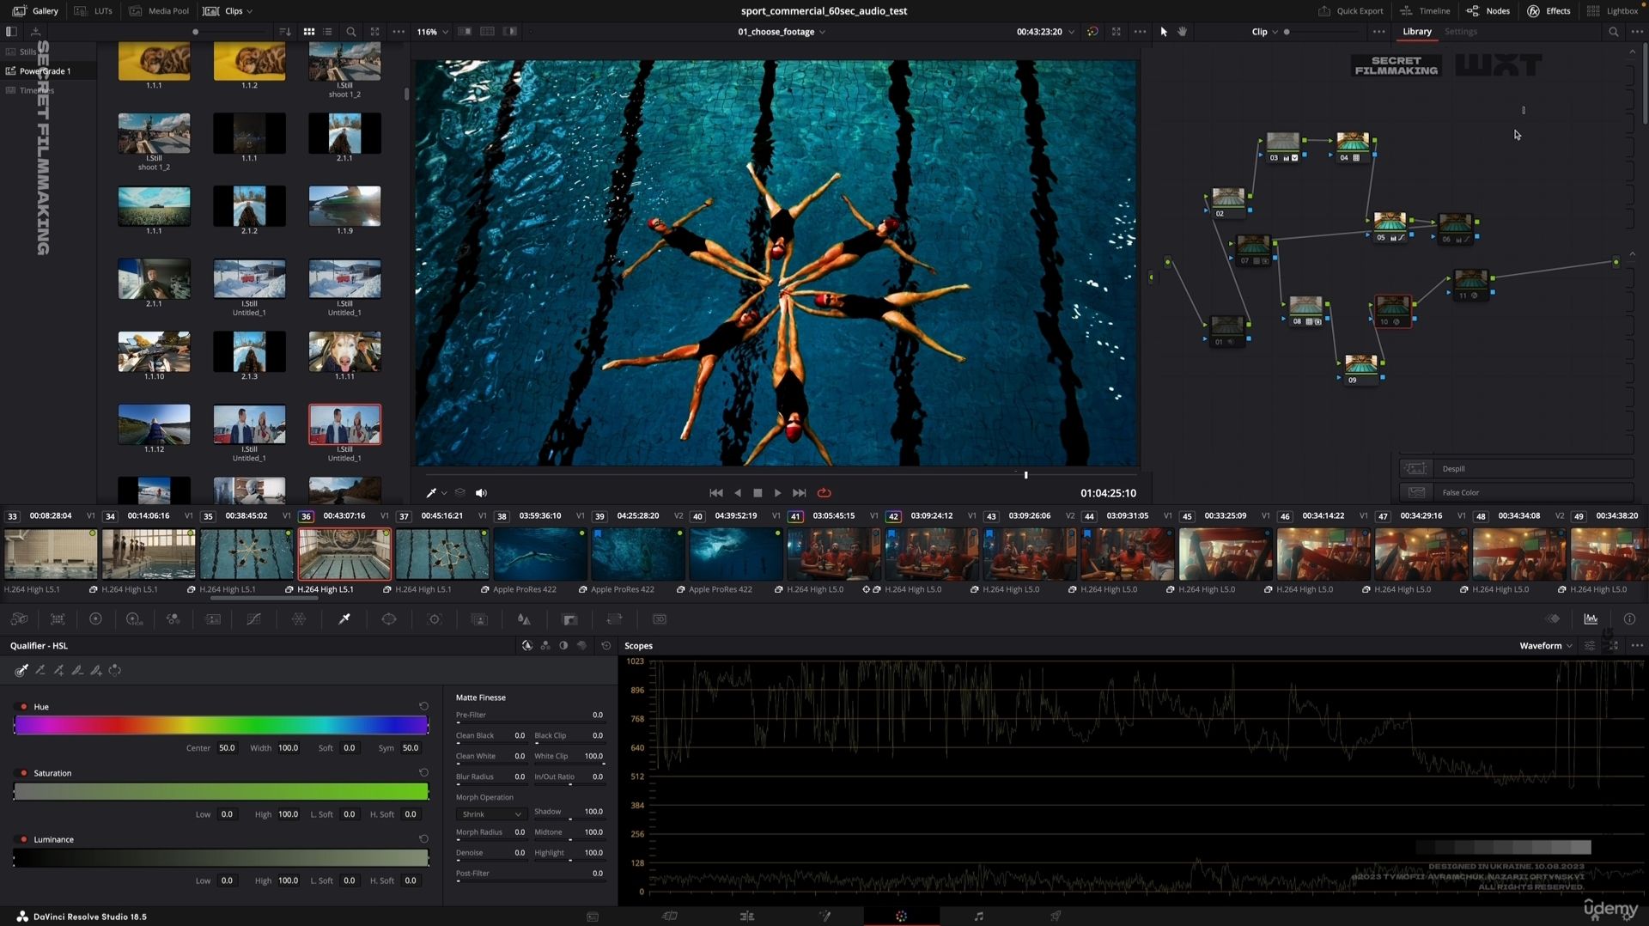Screen dimensions: 1649x926
Task: Open the 01_choose_footage timeline dropdown
Action: 781,32
